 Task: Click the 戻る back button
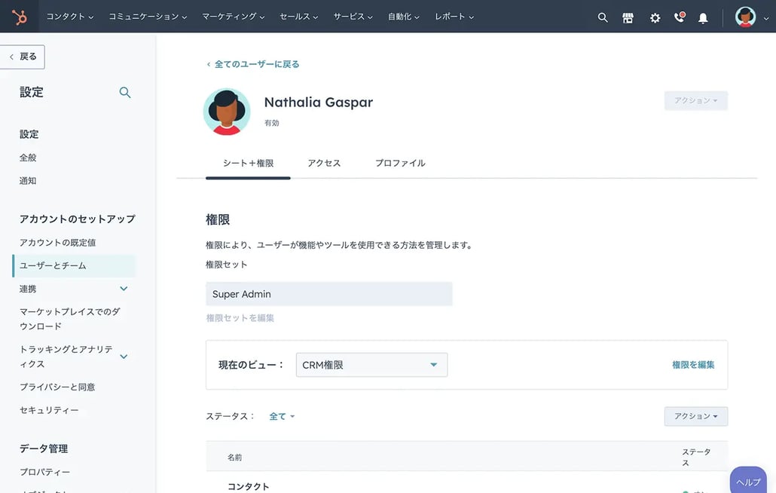[x=23, y=57]
